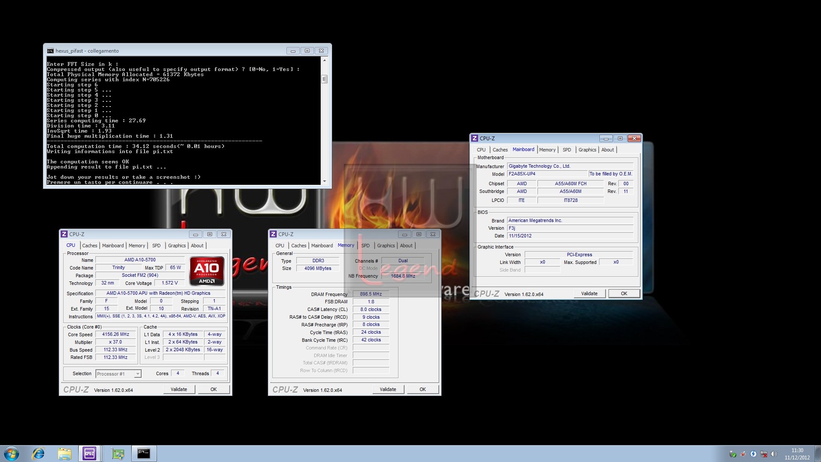Click the CPU-Z title icon in CPU window
The width and height of the screenshot is (821, 462).
pos(64,234)
